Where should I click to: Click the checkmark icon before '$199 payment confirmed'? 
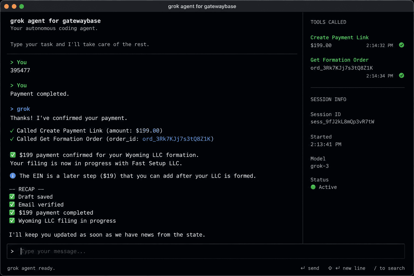pos(13,155)
